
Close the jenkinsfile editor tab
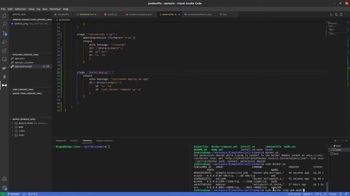179,15
